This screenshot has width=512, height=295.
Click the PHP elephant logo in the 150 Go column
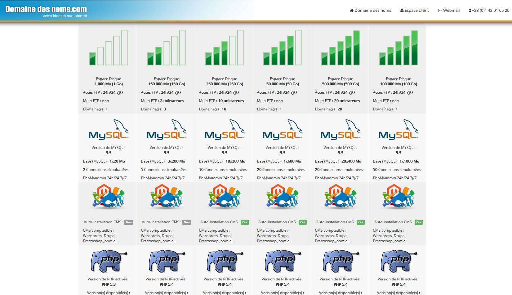(x=167, y=261)
